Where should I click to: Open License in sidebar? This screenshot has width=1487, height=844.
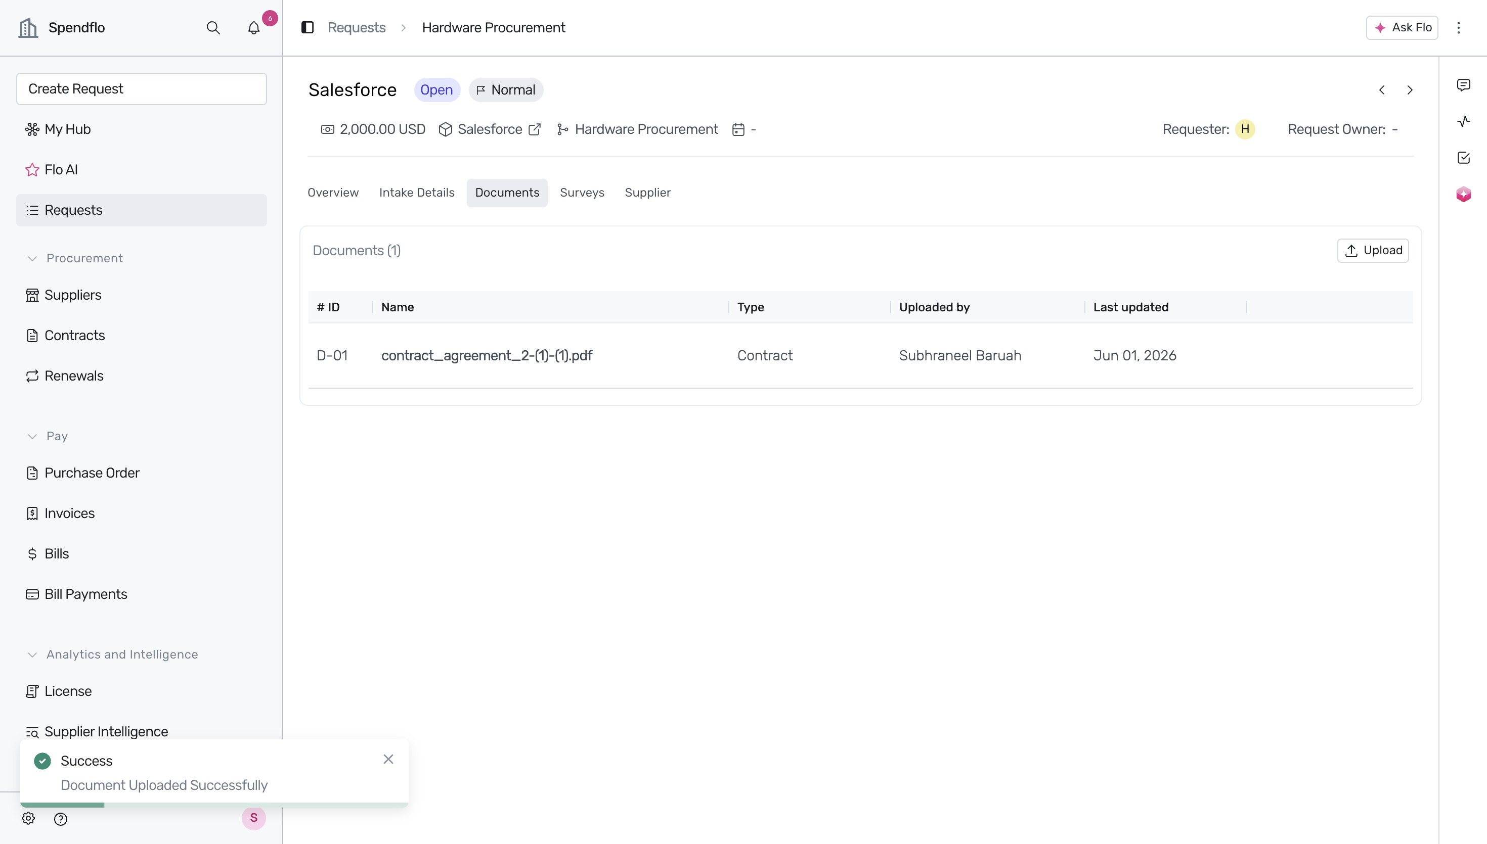click(x=142, y=691)
